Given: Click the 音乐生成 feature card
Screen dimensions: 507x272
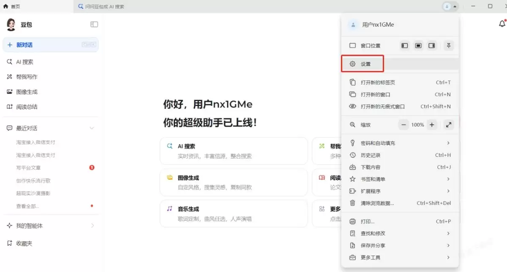Looking at the screenshot, I should click(x=234, y=214).
